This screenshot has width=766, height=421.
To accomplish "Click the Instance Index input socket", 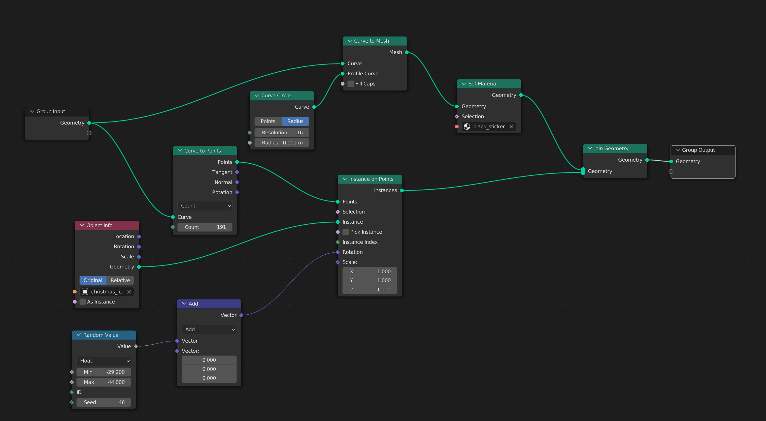I will pos(338,242).
